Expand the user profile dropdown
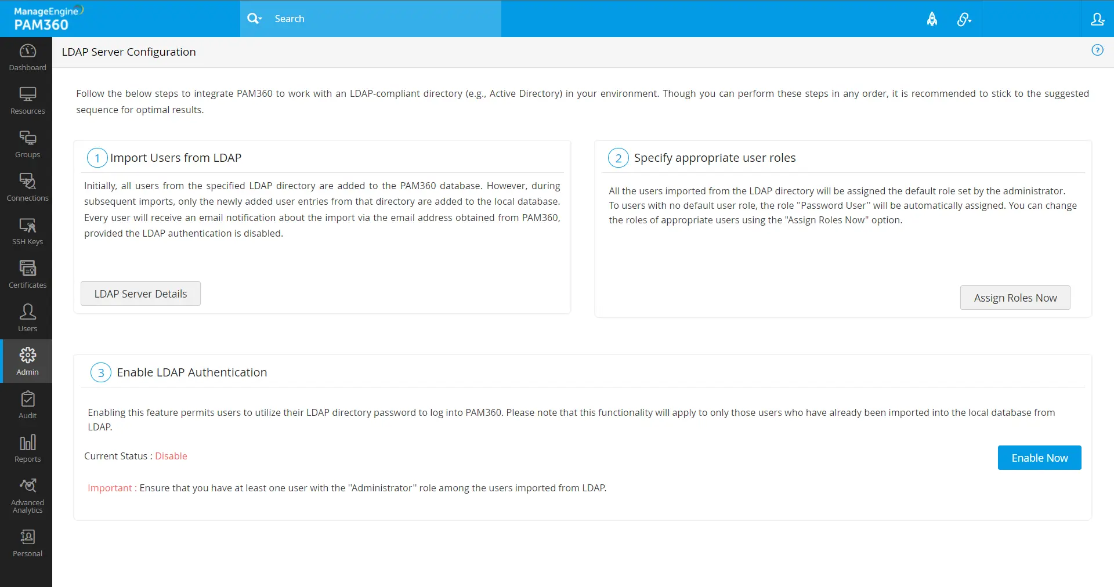This screenshot has height=587, width=1114. coord(1097,19)
